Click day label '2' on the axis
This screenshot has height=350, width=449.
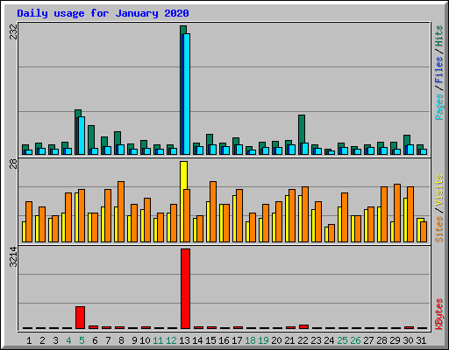tap(42, 340)
